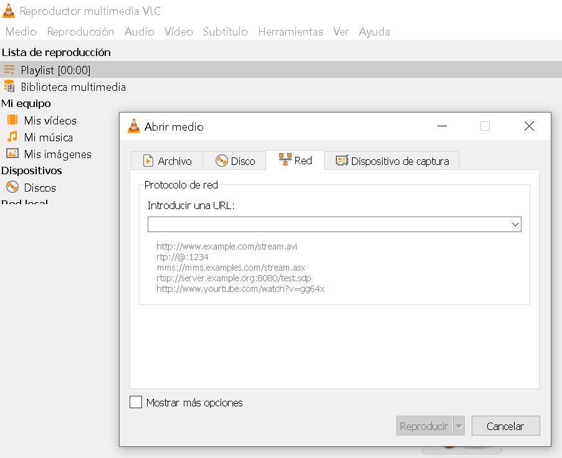
Task: Open the Audio menu
Action: (140, 32)
